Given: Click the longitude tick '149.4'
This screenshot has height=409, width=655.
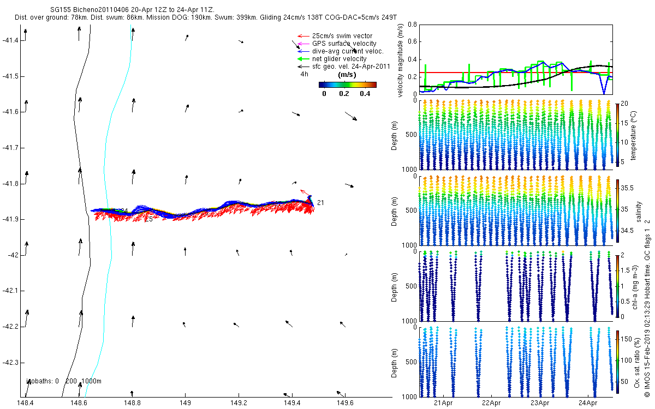Looking at the screenshot, I should click(x=292, y=403).
